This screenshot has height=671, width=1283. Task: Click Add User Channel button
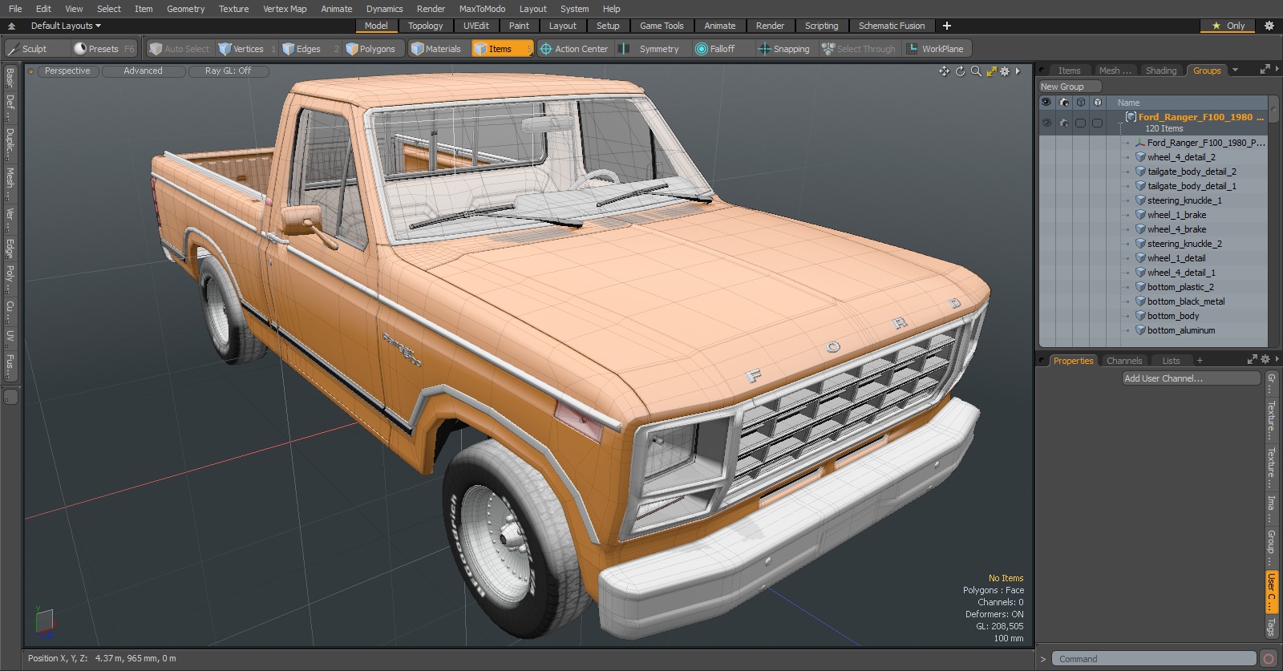pyautogui.click(x=1191, y=378)
